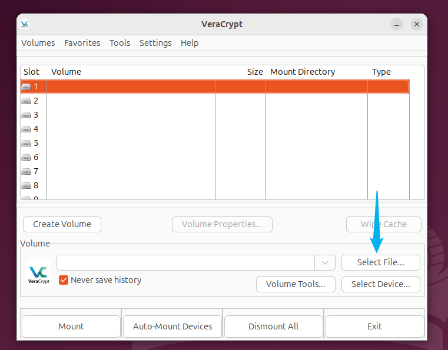This screenshot has height=350, width=448.
Task: Click Auto-Mount Devices button
Action: click(x=172, y=326)
